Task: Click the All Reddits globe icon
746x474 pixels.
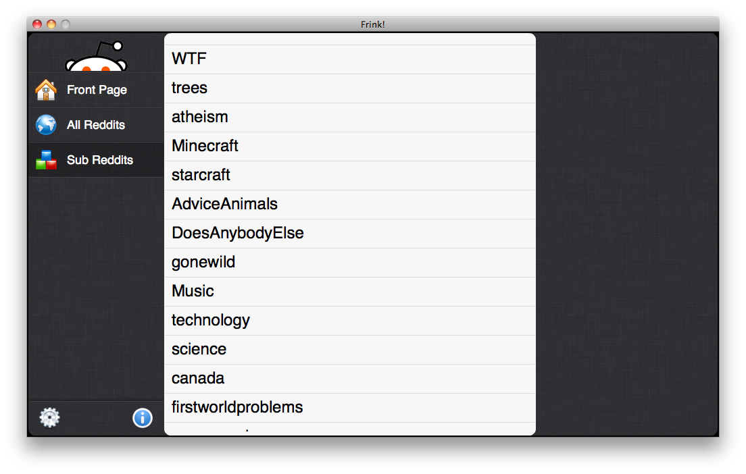Action: (x=46, y=125)
